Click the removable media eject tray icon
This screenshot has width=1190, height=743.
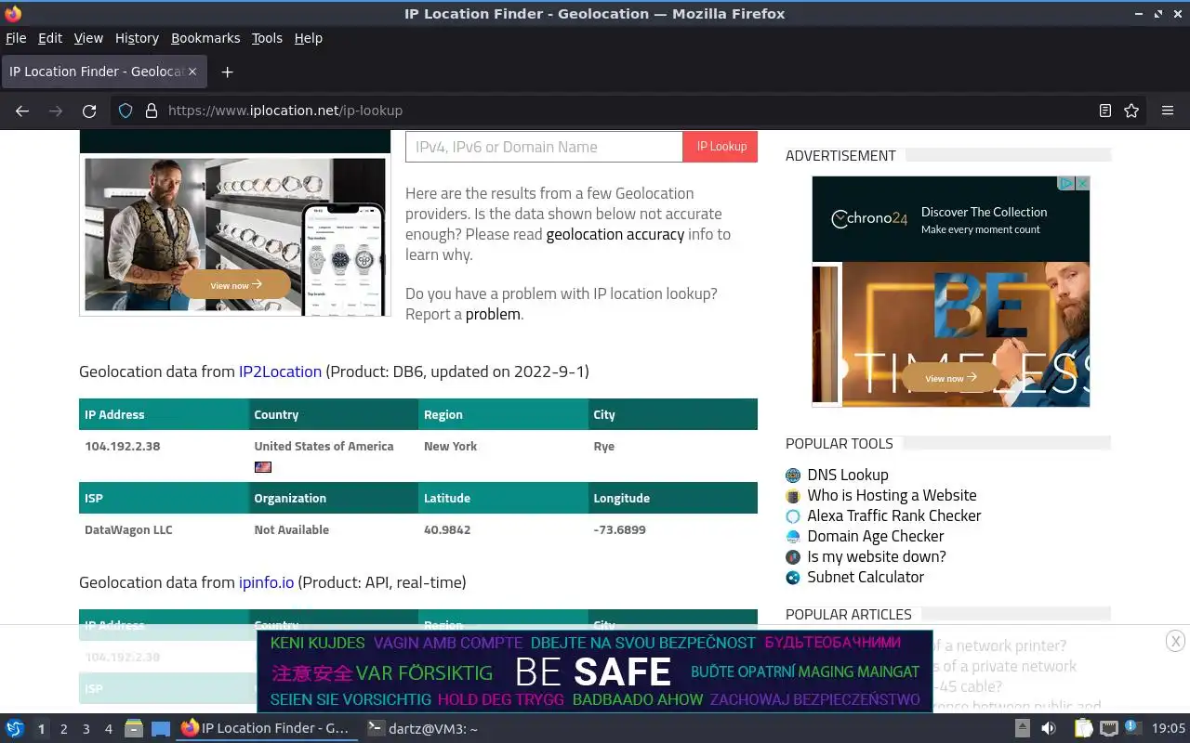point(1022,729)
